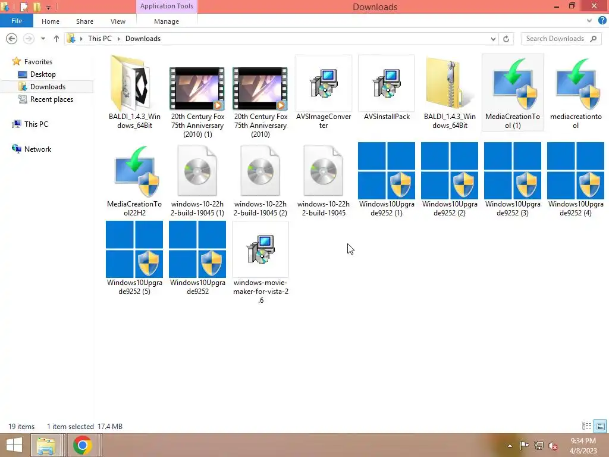Screen dimensions: 609x457
Task: Open recent locations dropdown next to Forward
Action: (x=43, y=39)
